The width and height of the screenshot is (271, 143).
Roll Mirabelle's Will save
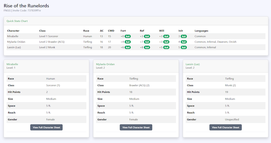(x=167, y=36)
